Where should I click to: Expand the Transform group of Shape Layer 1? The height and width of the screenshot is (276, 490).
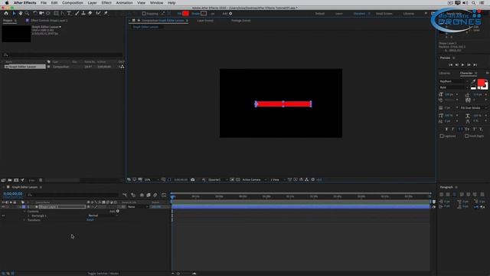tap(24, 220)
